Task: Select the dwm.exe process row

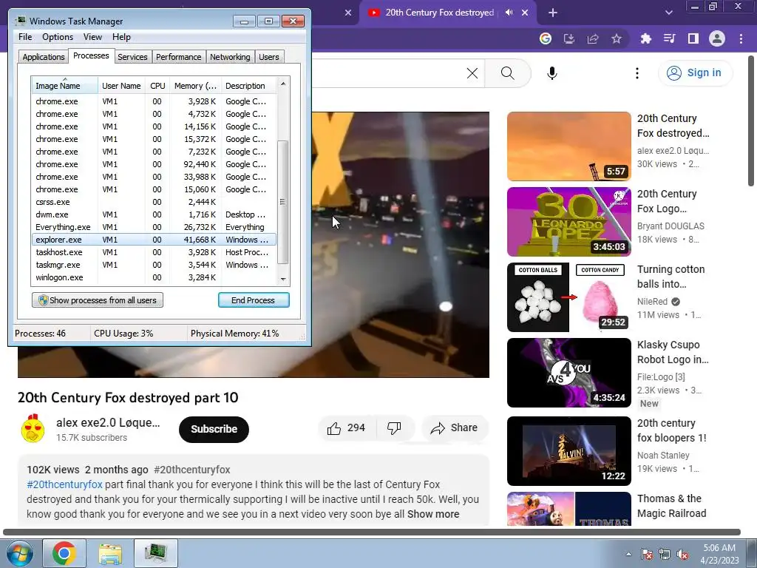Action: (x=154, y=214)
